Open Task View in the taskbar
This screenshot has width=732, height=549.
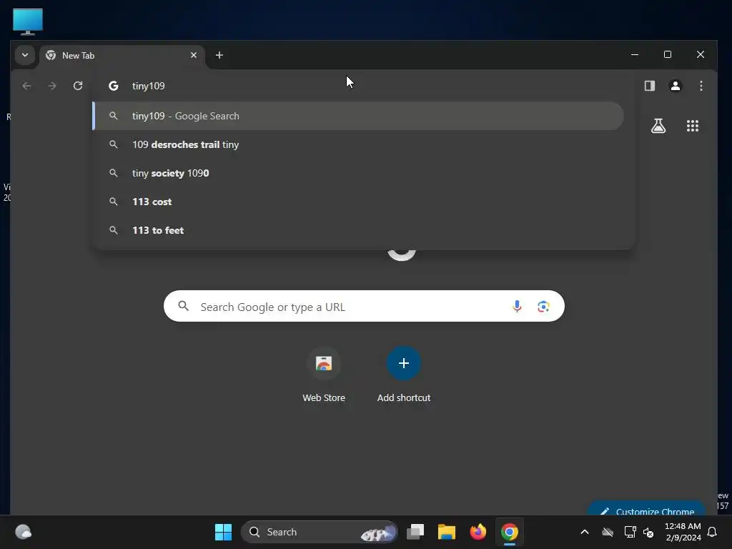point(415,532)
